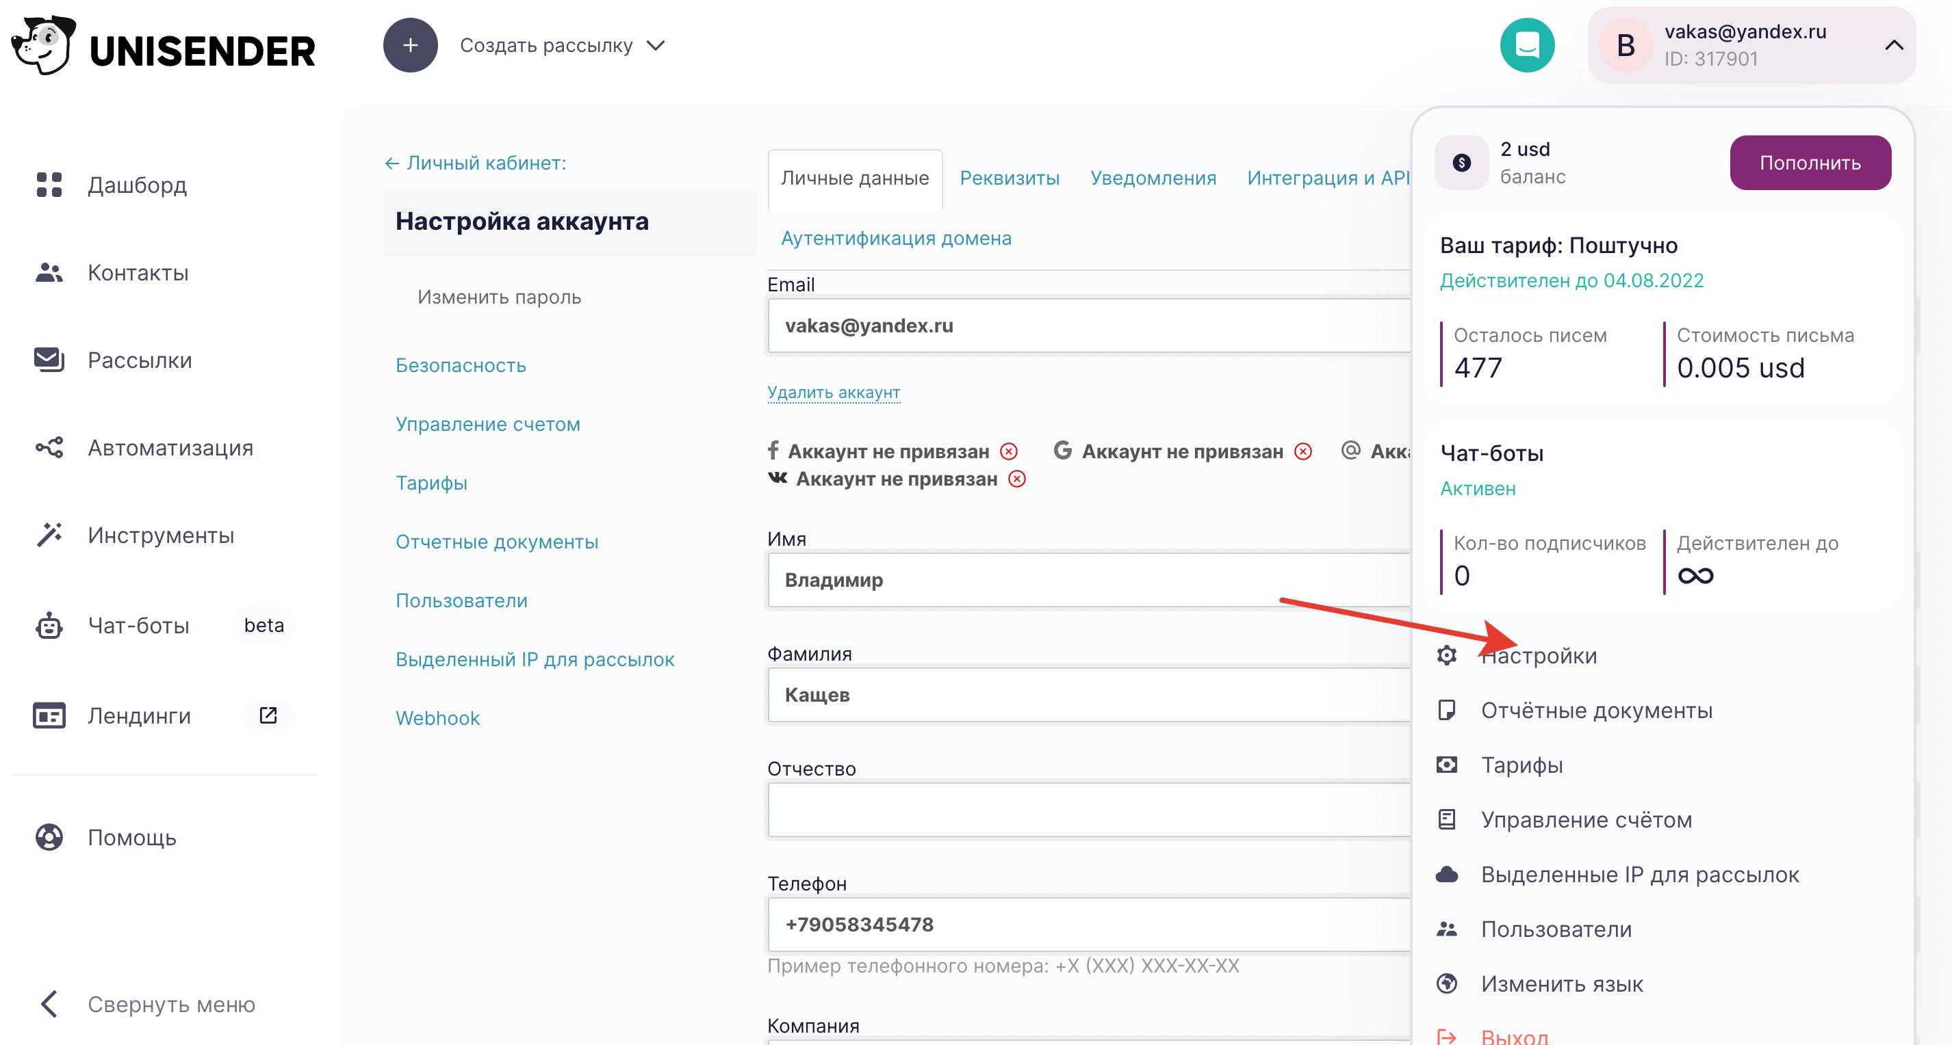Open the Дашборд sidebar icon
Viewport: 1952px width, 1045px height.
(x=49, y=185)
